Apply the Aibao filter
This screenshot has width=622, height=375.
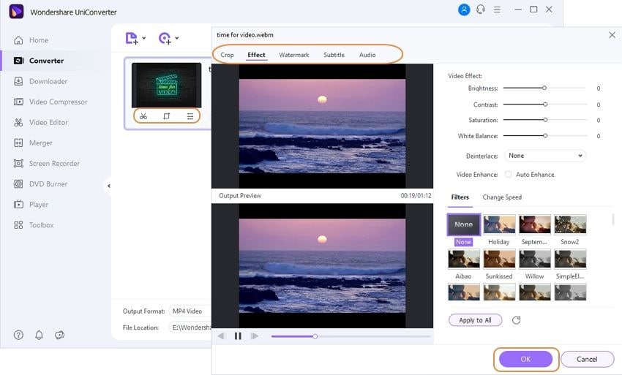pyautogui.click(x=464, y=259)
